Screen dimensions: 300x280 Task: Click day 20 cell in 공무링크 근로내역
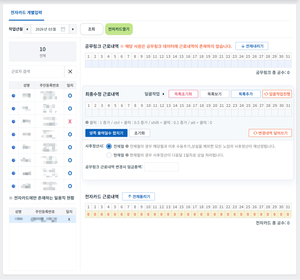pos(215,64)
